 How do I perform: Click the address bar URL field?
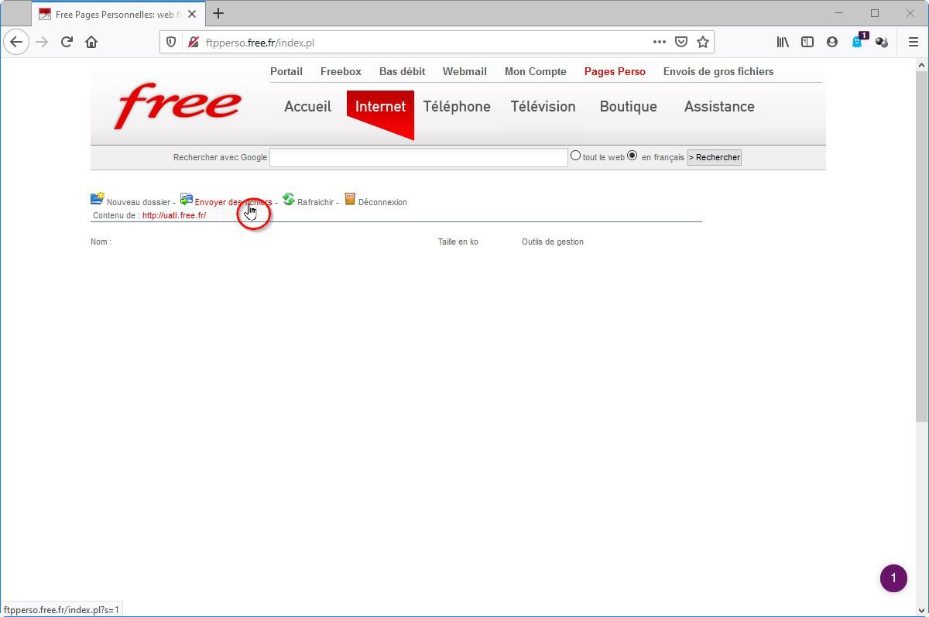(x=424, y=43)
